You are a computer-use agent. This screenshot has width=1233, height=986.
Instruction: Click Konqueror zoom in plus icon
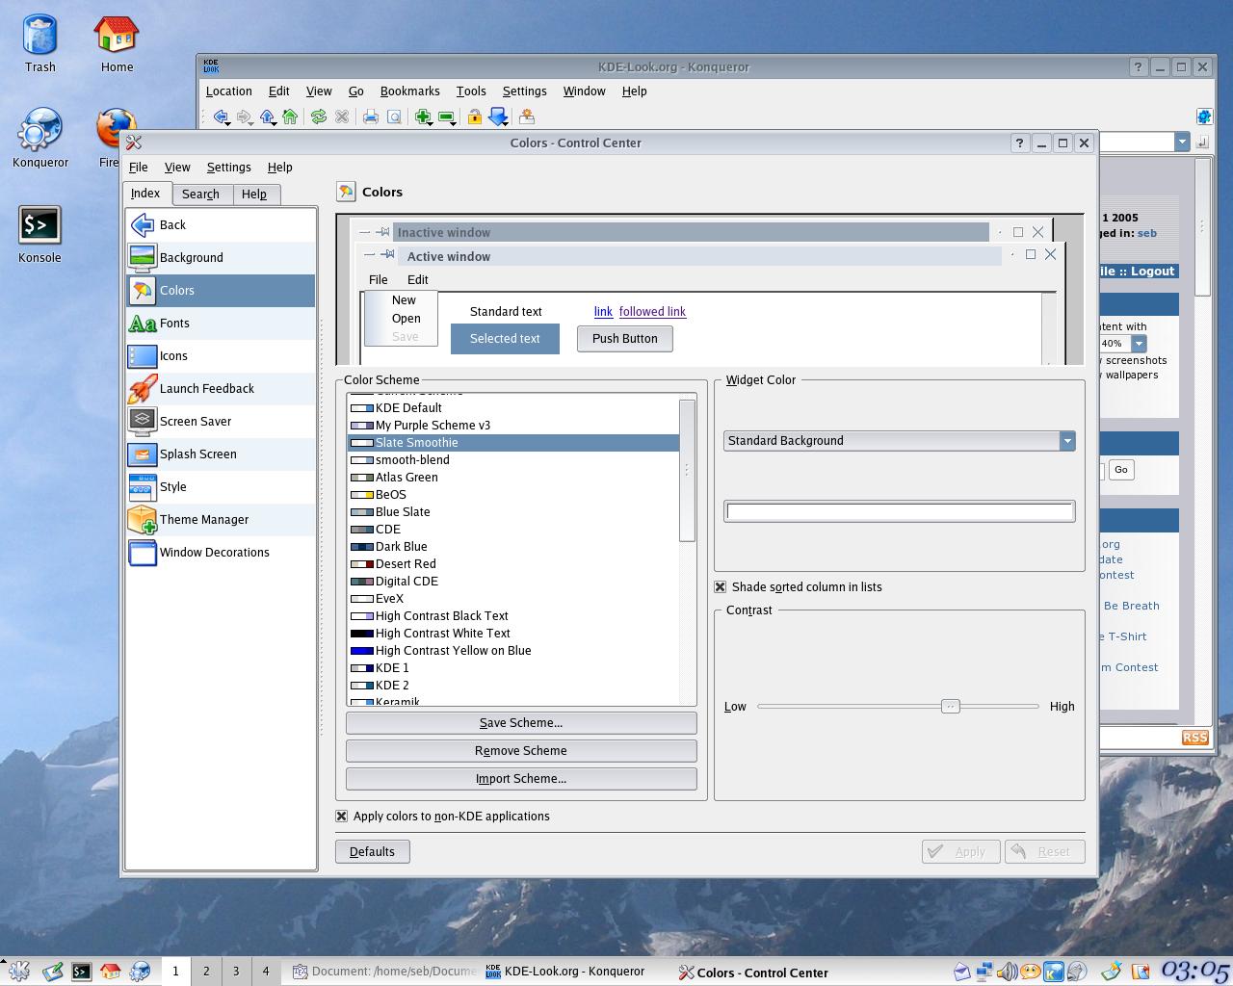coord(423,117)
